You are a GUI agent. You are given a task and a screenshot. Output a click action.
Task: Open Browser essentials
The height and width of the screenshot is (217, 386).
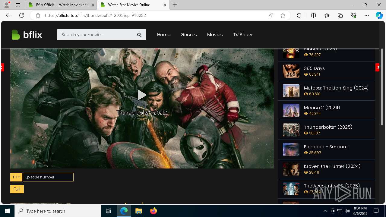point(353,15)
